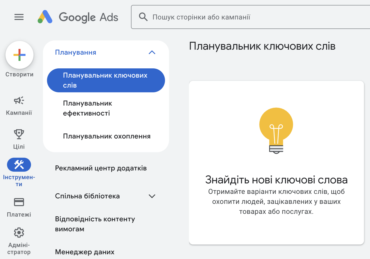This screenshot has height=259, width=370.
Task: Open Планувальник ефективності
Action: [87, 108]
